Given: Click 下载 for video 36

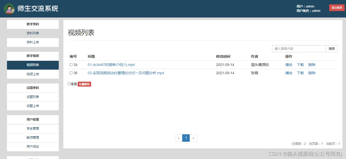Looking at the screenshot, I should [x=300, y=73].
